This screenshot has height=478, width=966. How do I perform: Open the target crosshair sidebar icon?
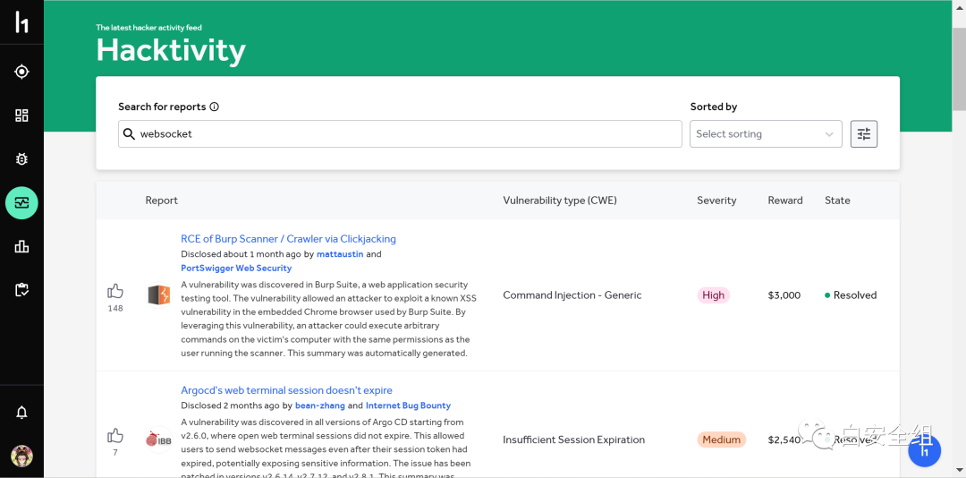coord(21,72)
